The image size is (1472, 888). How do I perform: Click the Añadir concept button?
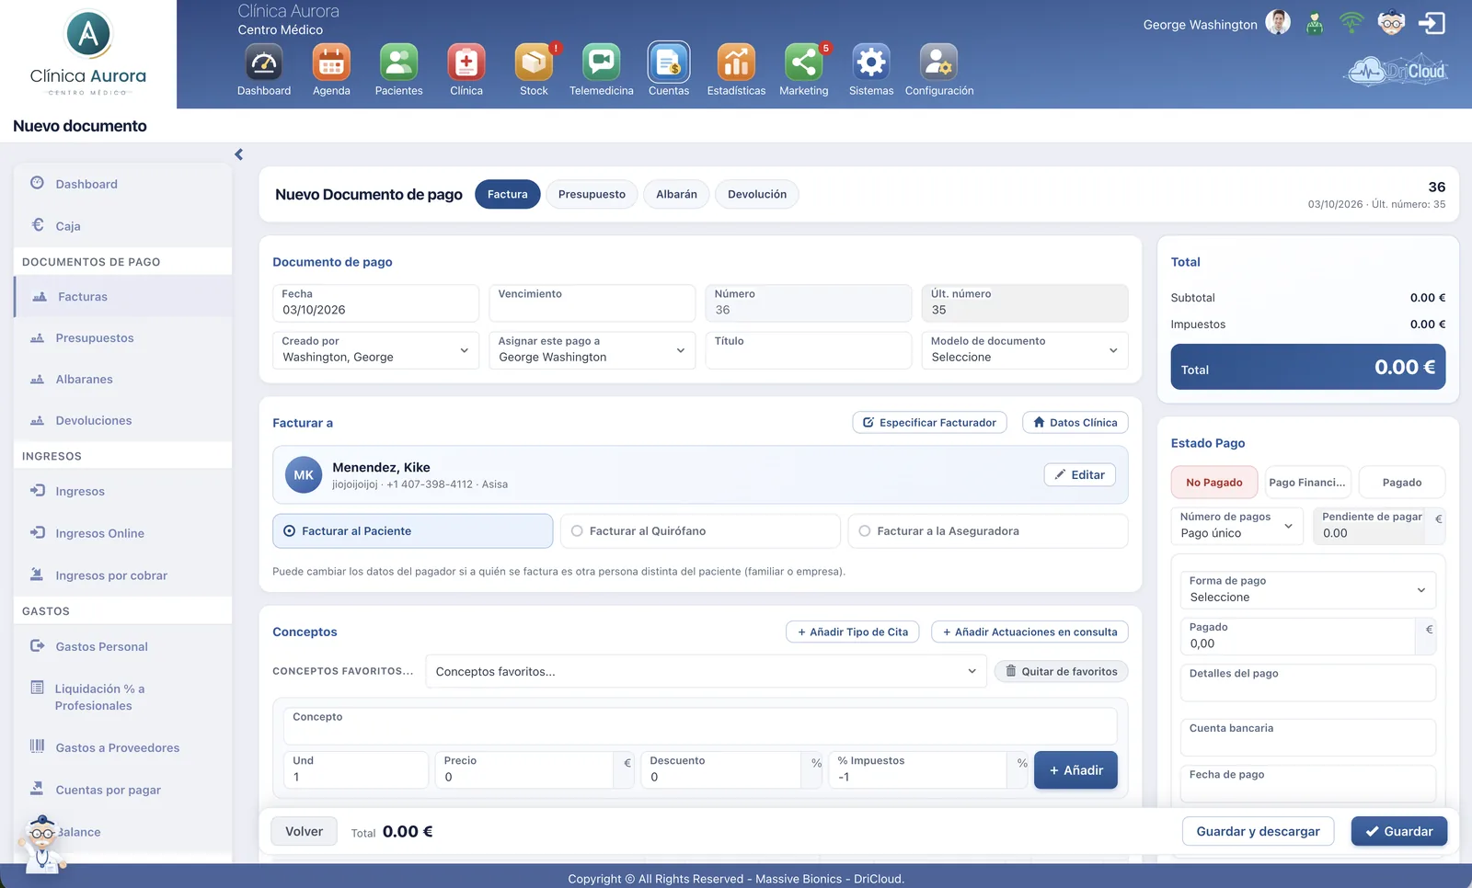(1075, 770)
